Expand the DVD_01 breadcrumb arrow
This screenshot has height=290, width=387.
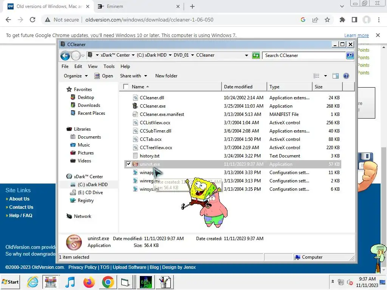(x=192, y=55)
